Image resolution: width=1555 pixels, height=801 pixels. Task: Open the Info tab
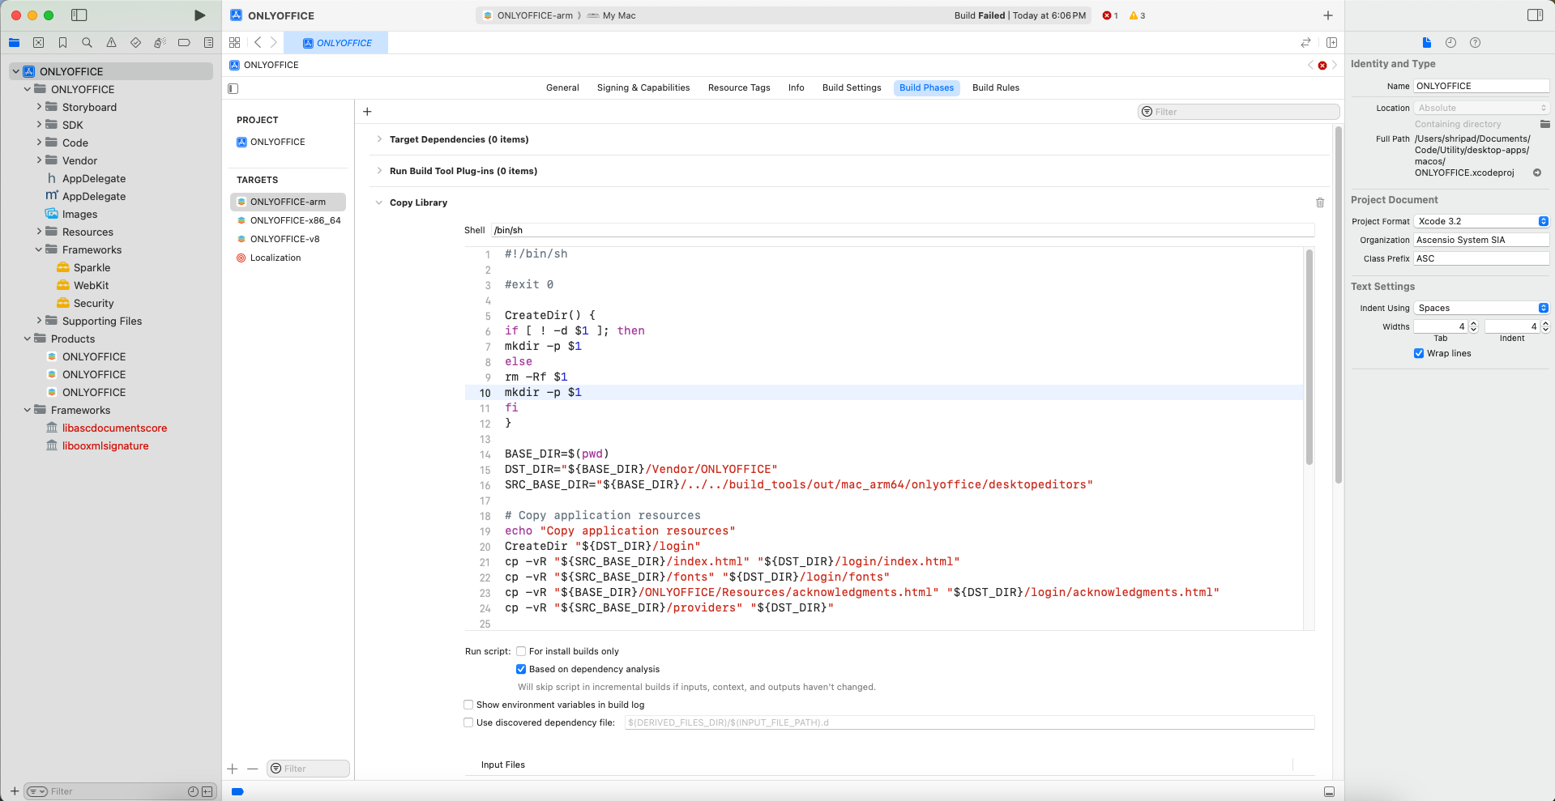pyautogui.click(x=797, y=87)
